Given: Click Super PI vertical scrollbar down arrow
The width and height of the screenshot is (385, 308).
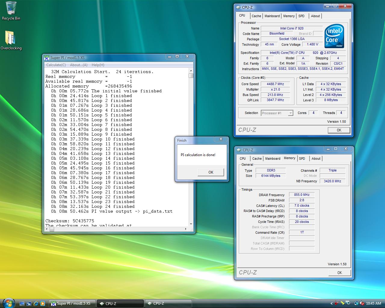Looking at the screenshot, I should click(191, 224).
